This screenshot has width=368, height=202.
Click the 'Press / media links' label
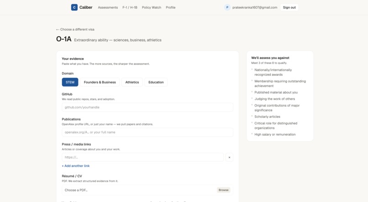click(76, 144)
